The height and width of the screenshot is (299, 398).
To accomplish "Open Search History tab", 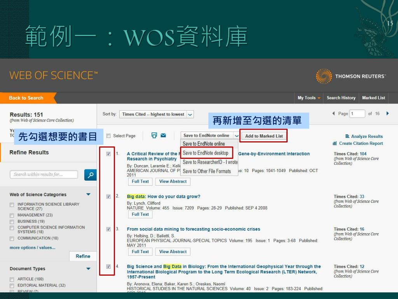I will pyautogui.click(x=341, y=98).
